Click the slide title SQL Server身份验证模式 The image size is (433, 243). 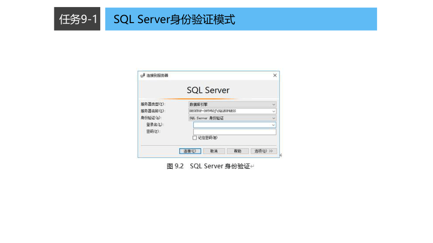[174, 19]
